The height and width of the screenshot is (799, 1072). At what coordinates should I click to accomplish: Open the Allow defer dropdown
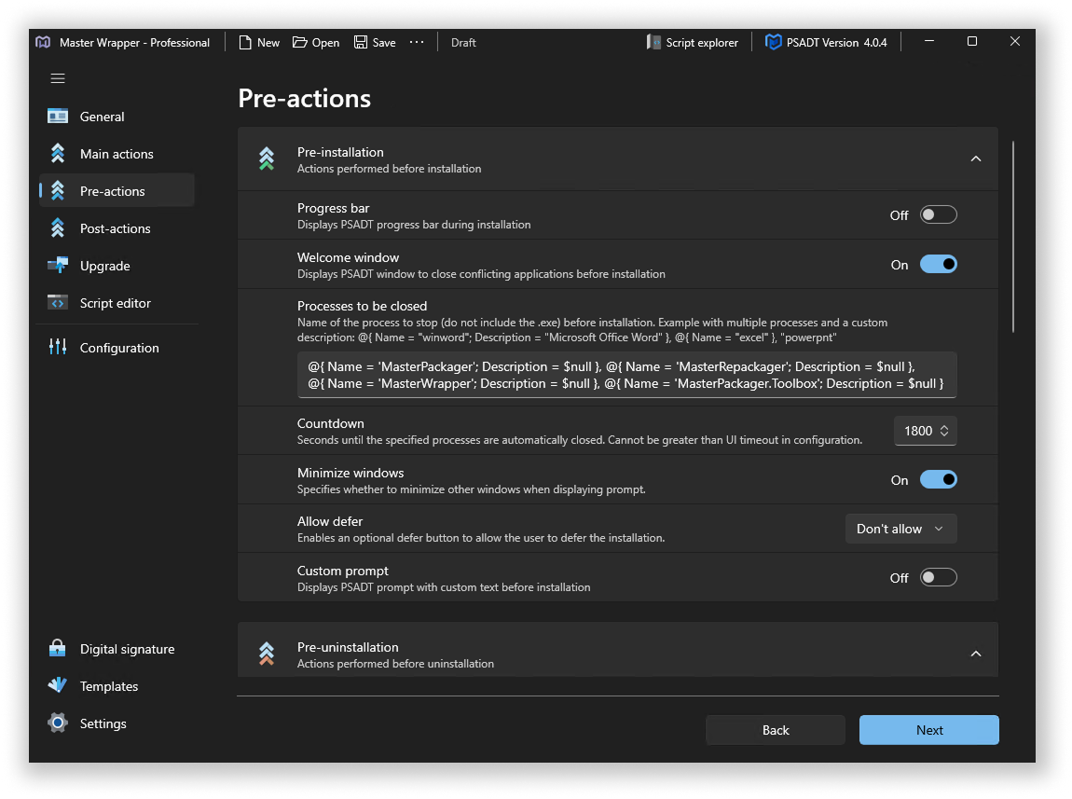(x=900, y=529)
